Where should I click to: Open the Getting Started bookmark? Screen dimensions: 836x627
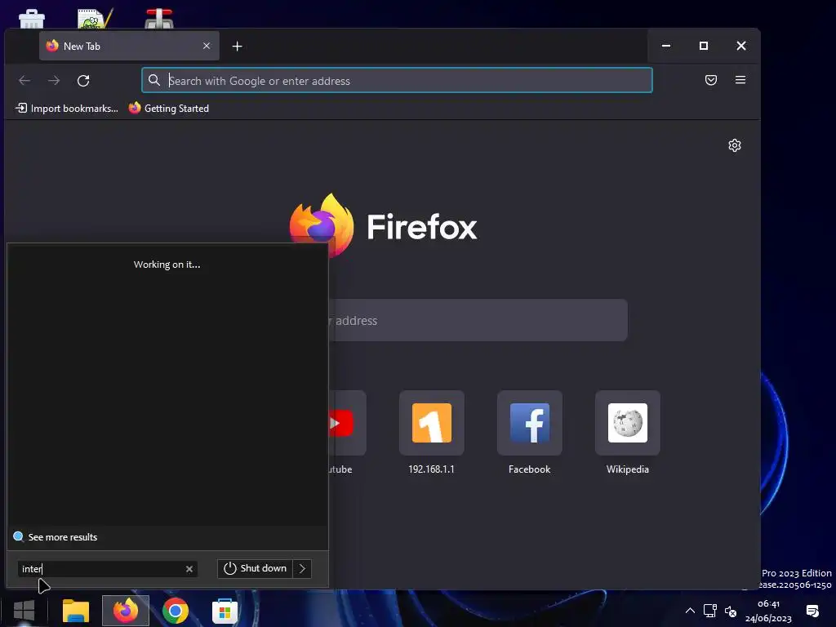coord(169,109)
